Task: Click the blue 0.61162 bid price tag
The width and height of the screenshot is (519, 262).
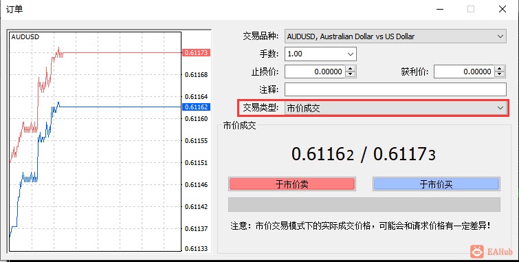Action: 197,107
